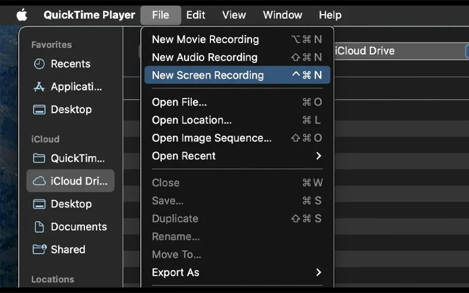Choose Open Location…
This screenshot has width=469, height=293.
[x=237, y=120]
